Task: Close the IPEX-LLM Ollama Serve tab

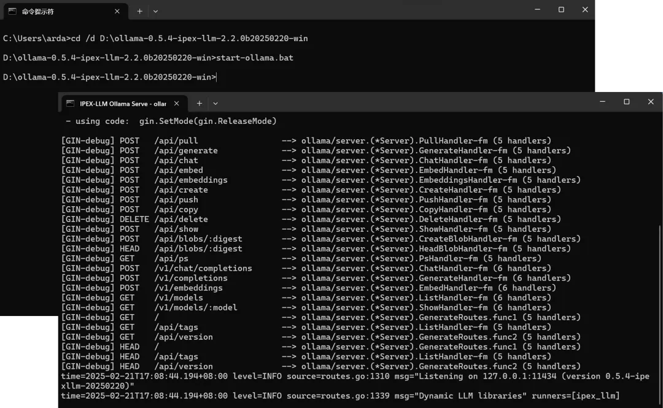Action: [177, 103]
